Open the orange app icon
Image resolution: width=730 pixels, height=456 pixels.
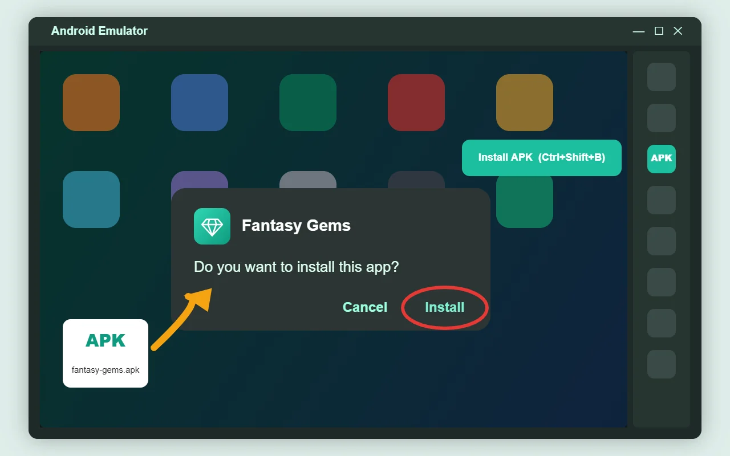click(91, 103)
